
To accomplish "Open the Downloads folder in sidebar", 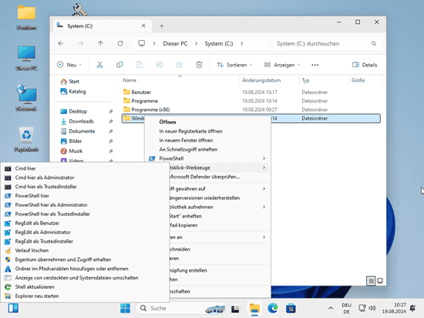I will 81,121.
